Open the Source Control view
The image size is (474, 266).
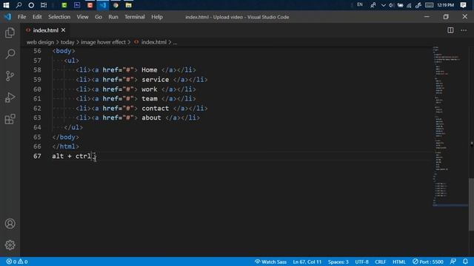tap(10, 75)
